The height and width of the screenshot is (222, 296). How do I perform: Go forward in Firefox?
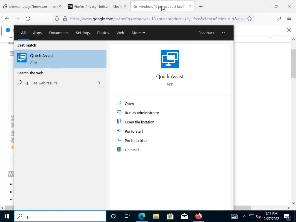click(17, 19)
